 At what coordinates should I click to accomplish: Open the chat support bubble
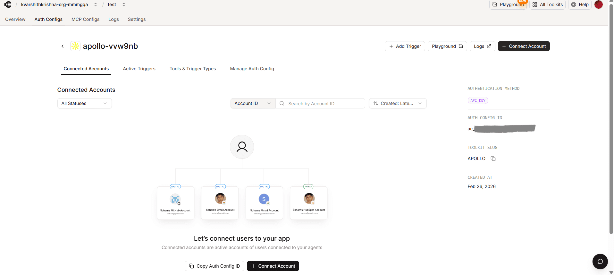(x=600, y=262)
